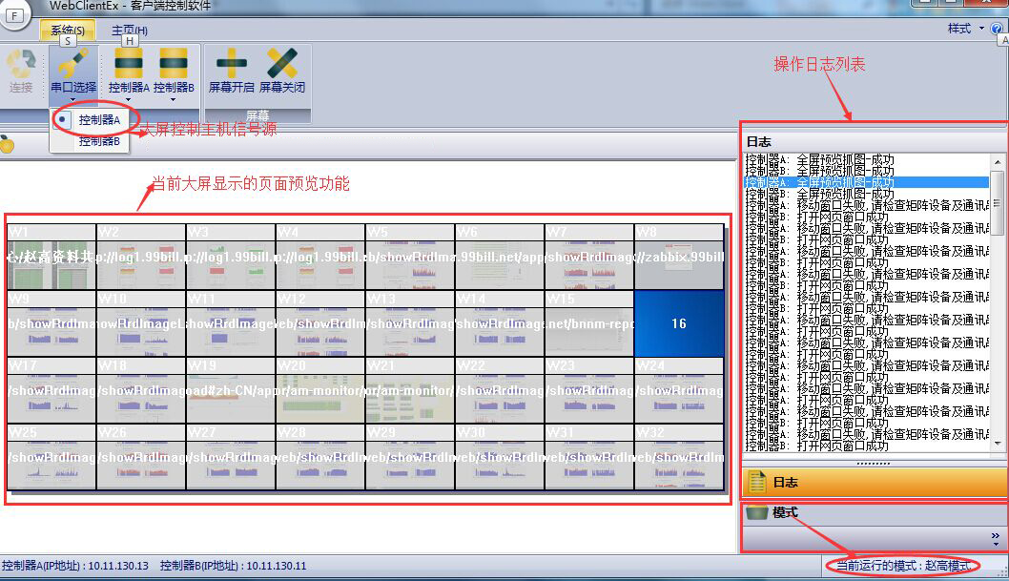Turn on screens with 屏幕开启
Image resolution: width=1009 pixels, height=581 pixels.
[x=231, y=71]
